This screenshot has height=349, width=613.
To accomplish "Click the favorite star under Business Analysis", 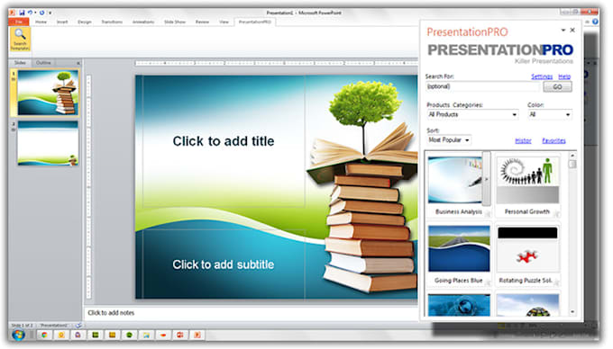I will click(x=488, y=214).
